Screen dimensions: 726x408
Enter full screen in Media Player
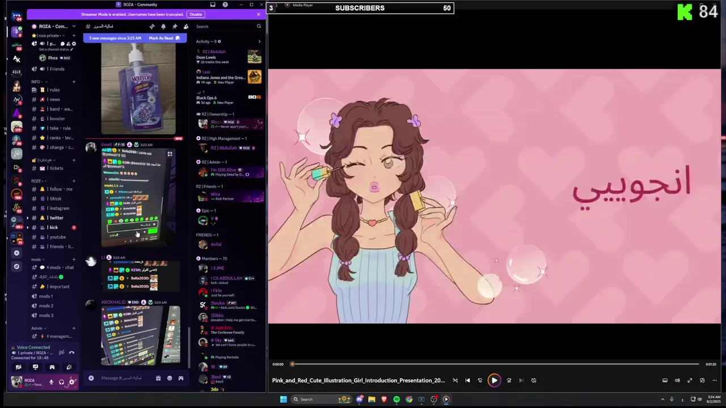pos(690,380)
